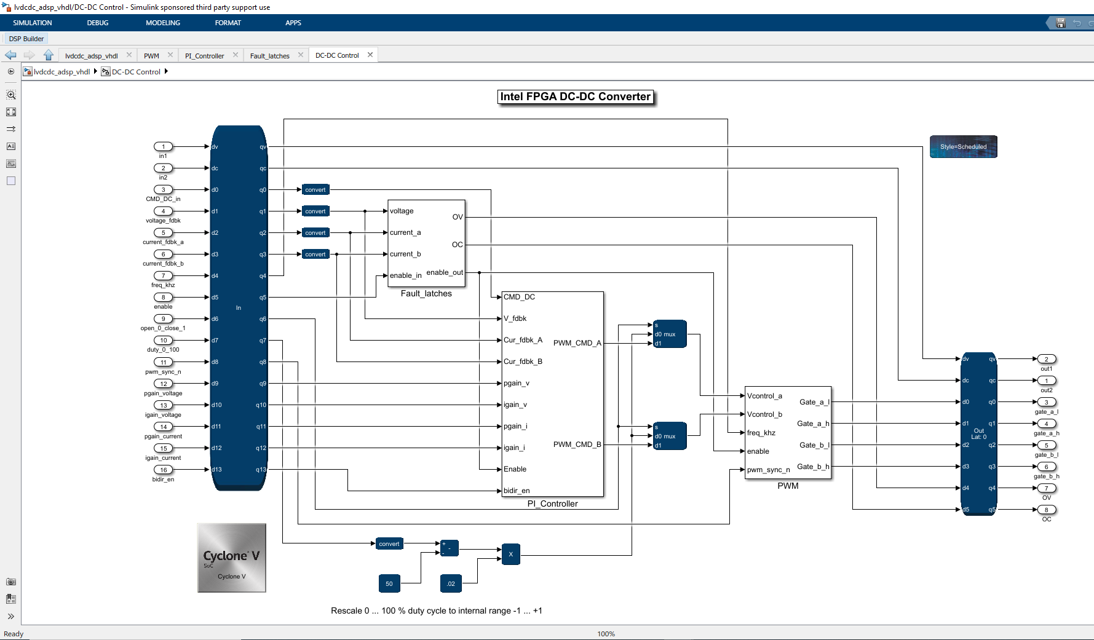Close the Fault_latches tab
Viewport: 1094px width, 640px height.
coord(301,55)
